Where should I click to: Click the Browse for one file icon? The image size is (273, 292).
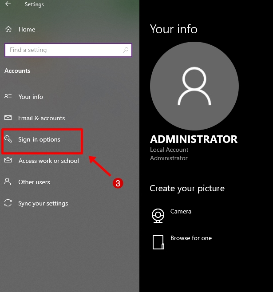pyautogui.click(x=158, y=242)
